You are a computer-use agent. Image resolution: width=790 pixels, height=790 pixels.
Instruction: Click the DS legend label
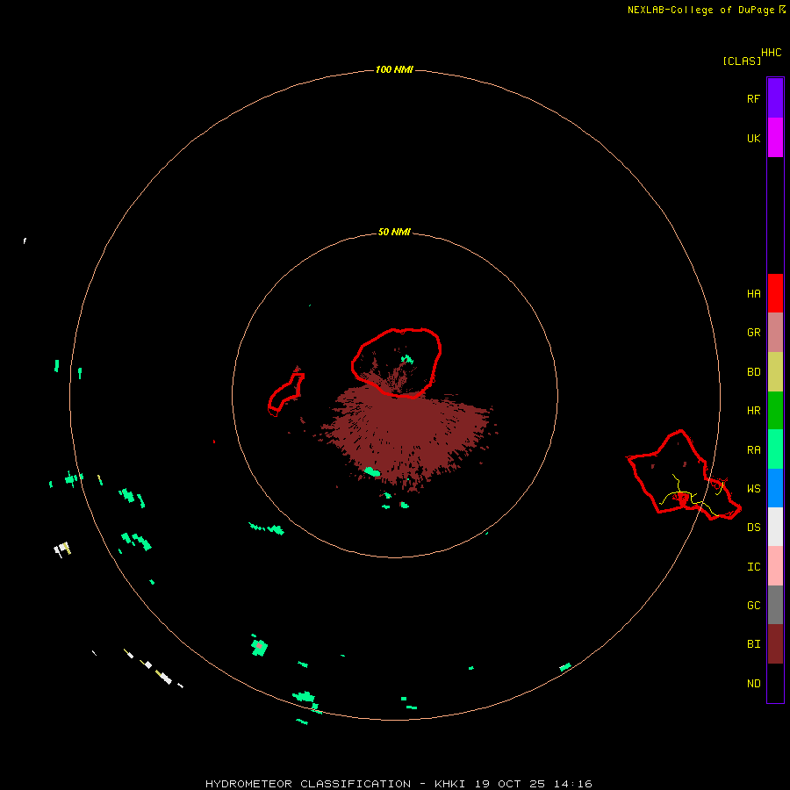753,528
